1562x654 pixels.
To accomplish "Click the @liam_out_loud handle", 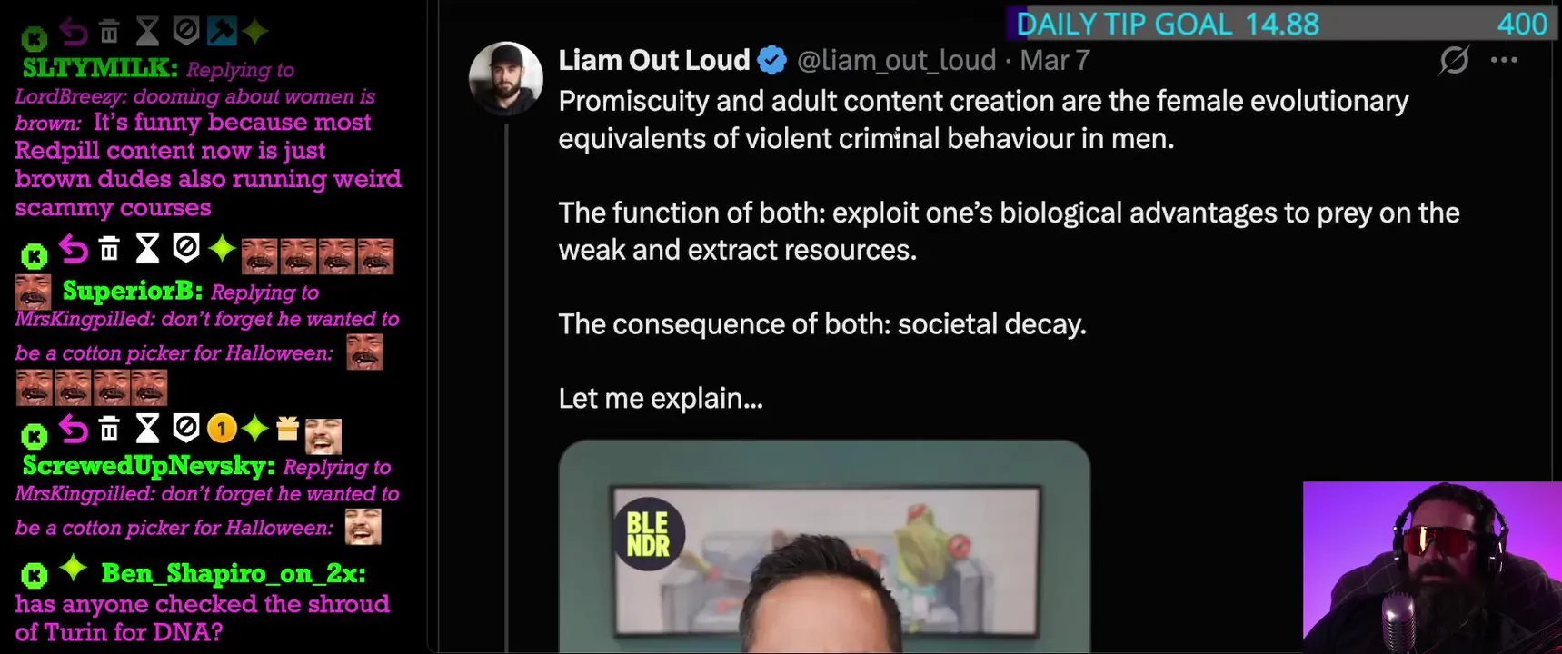I will 896,61.
